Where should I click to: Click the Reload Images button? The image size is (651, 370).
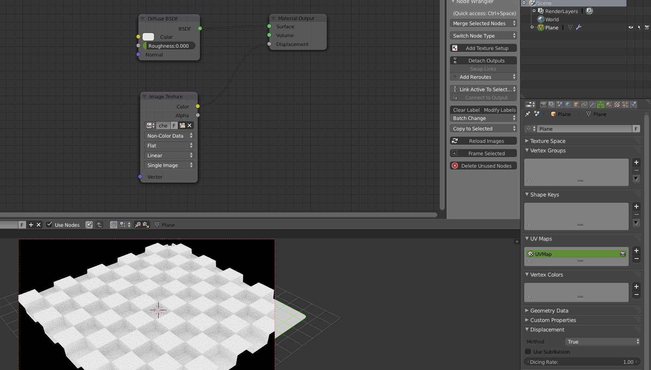point(483,141)
